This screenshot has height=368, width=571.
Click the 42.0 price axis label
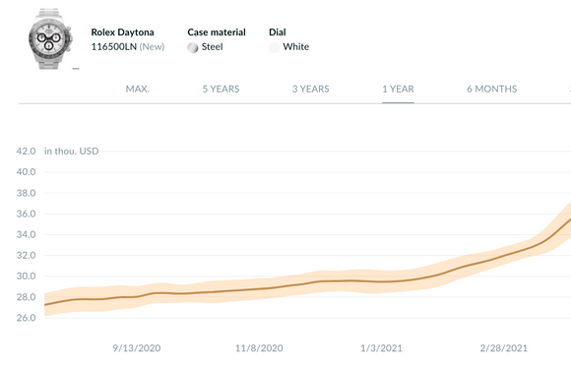pyautogui.click(x=26, y=152)
